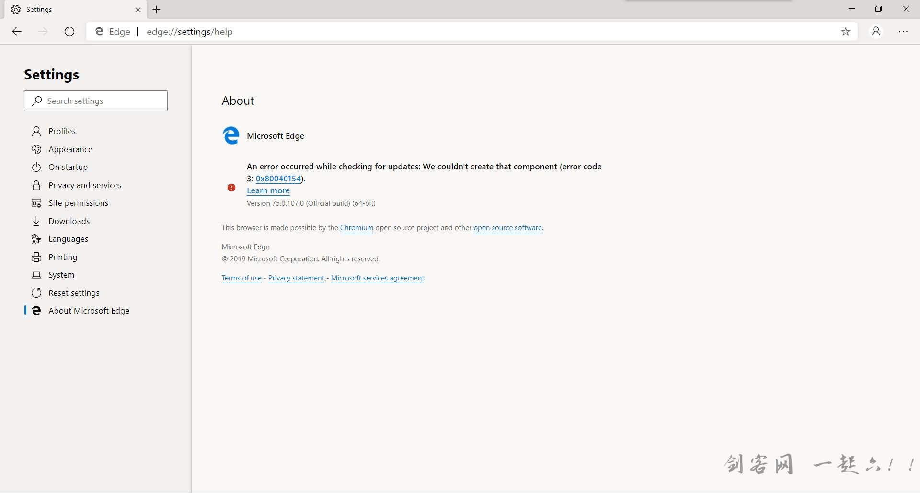This screenshot has height=493, width=920.
Task: Click the Appearance palette icon
Action: pos(36,149)
